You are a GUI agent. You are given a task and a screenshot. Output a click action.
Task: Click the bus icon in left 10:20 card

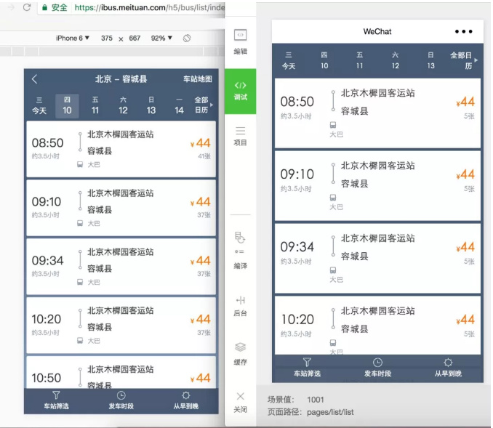[80, 340]
